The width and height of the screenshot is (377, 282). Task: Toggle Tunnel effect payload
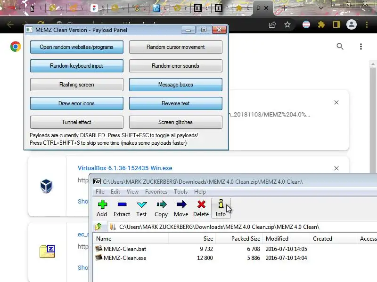point(77,122)
